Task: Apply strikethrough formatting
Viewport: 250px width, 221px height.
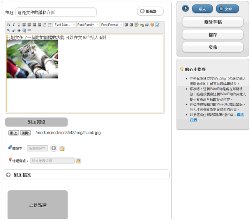Action: pos(19,30)
